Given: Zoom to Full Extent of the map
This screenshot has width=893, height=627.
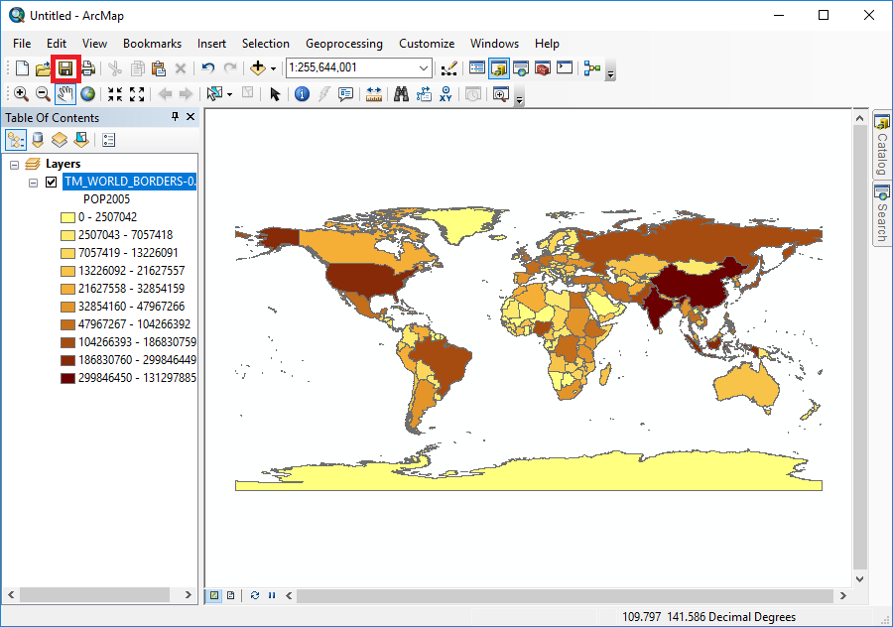Looking at the screenshot, I should coord(88,93).
